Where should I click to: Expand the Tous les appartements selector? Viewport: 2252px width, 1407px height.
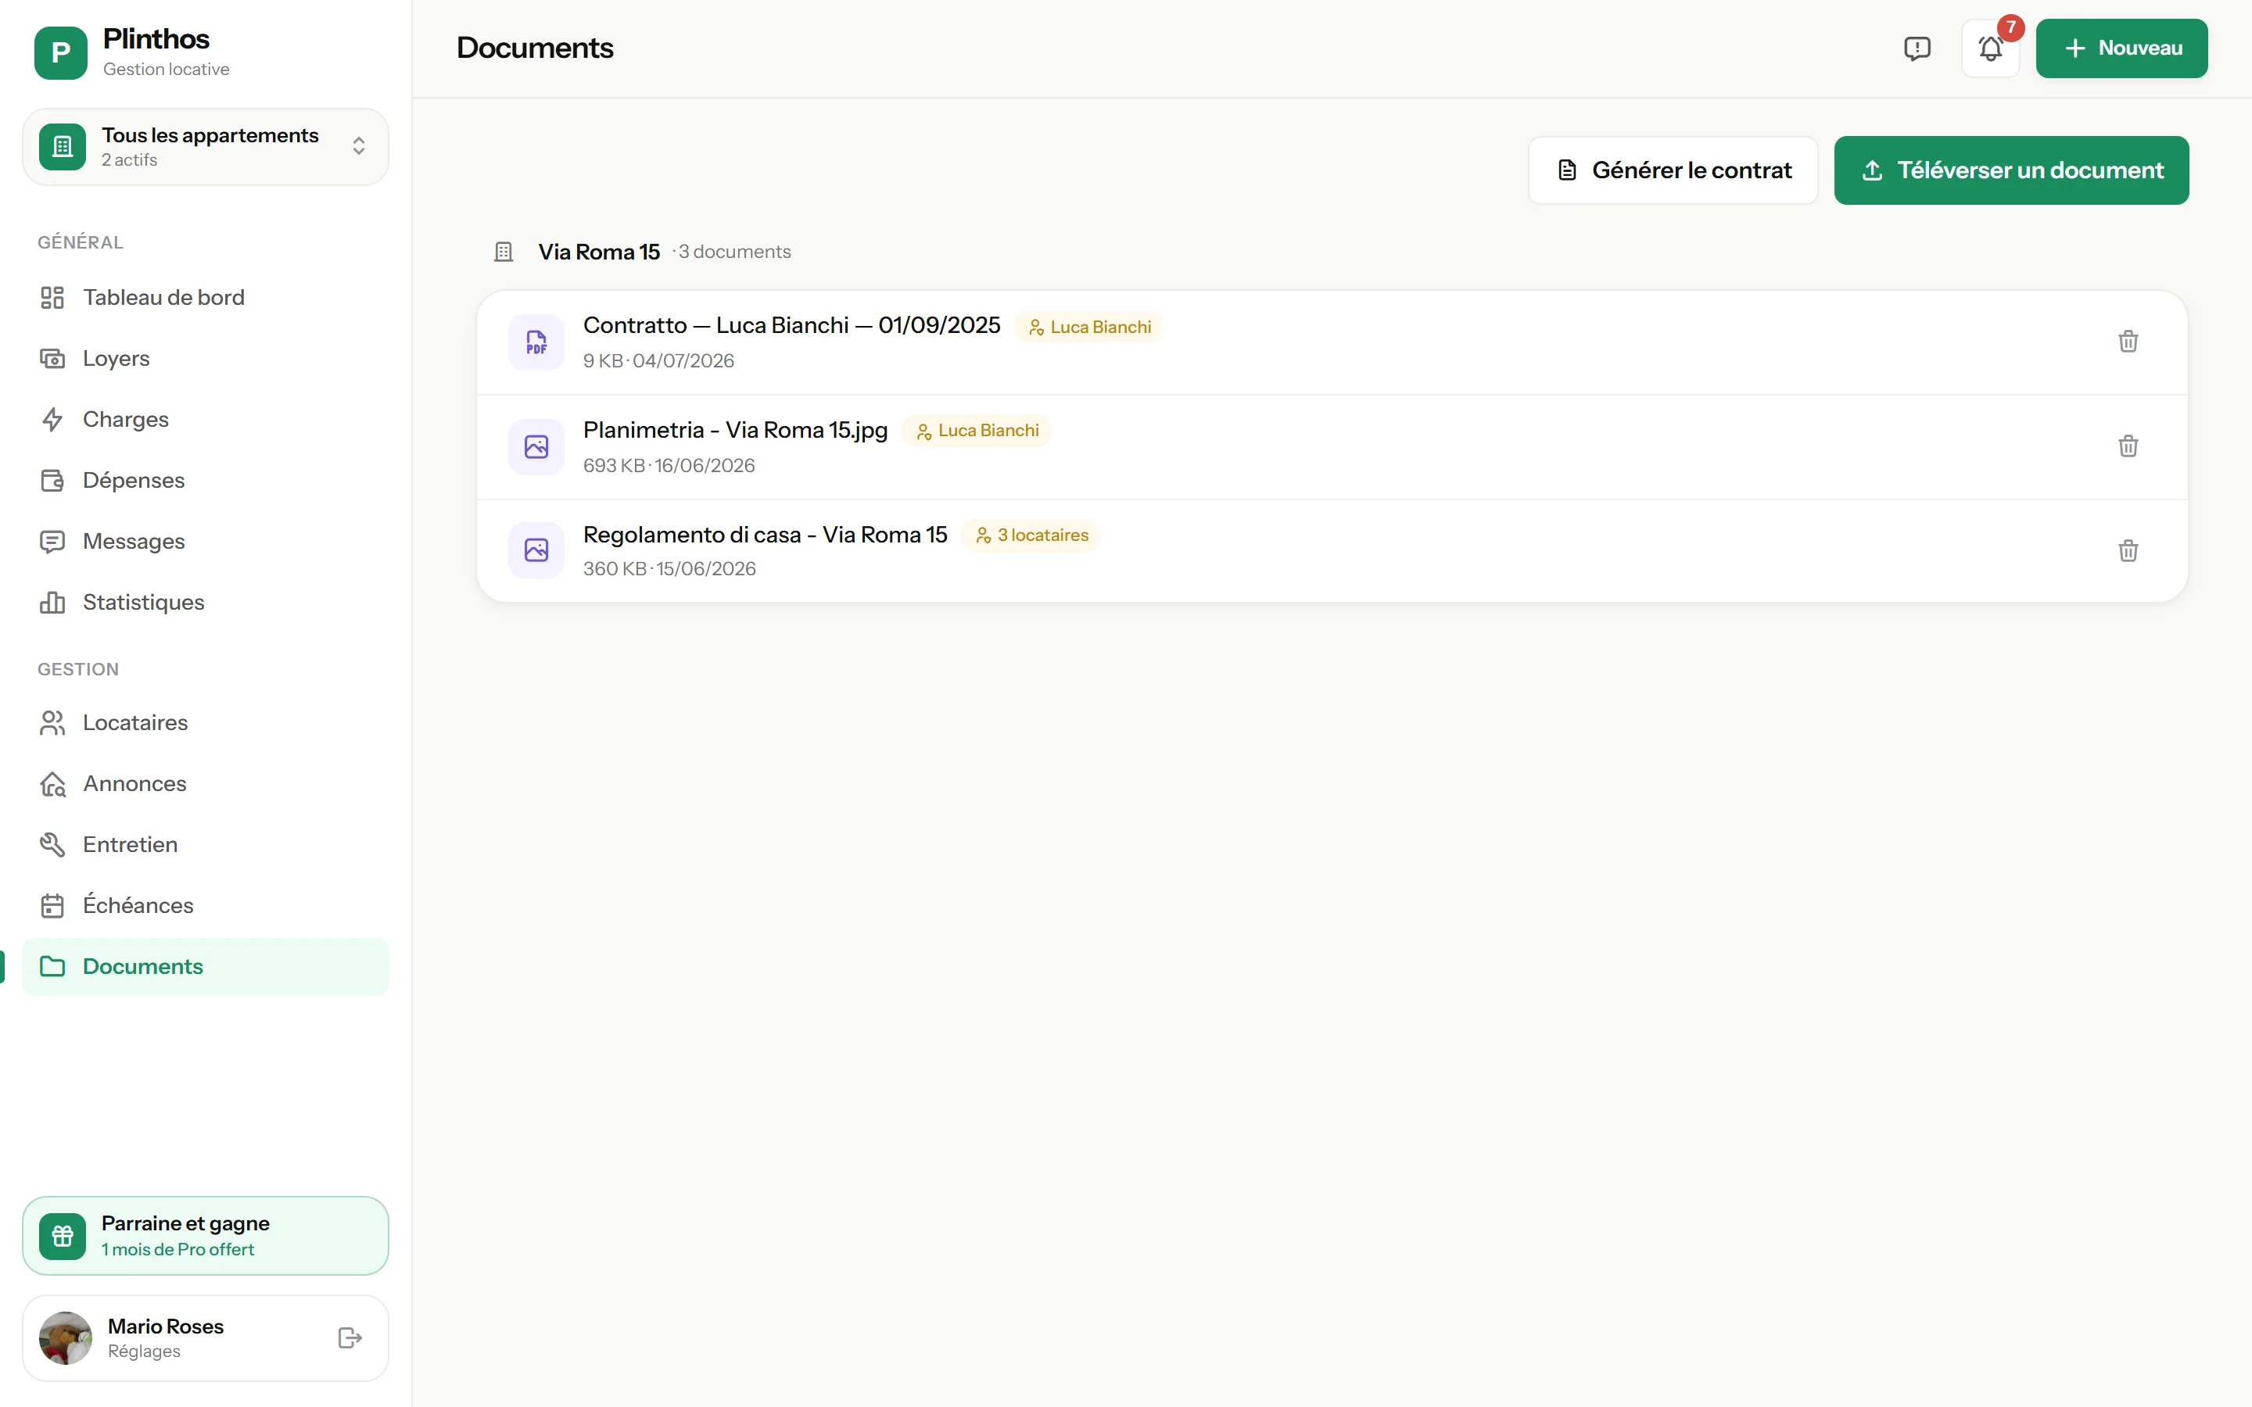click(206, 147)
